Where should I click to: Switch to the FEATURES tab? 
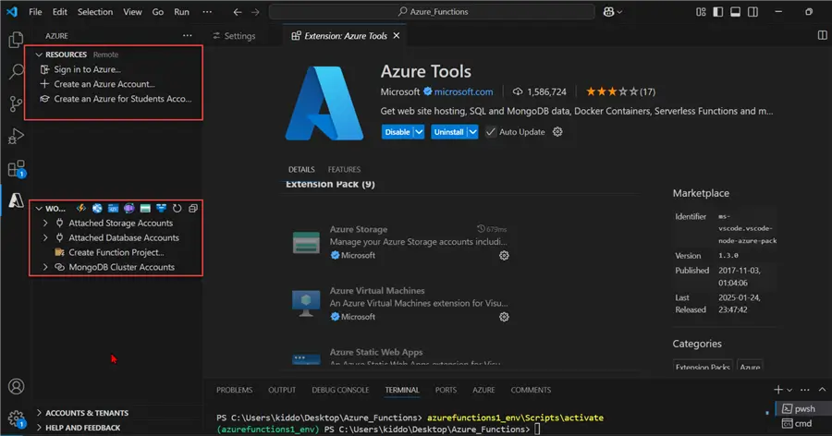tap(344, 169)
